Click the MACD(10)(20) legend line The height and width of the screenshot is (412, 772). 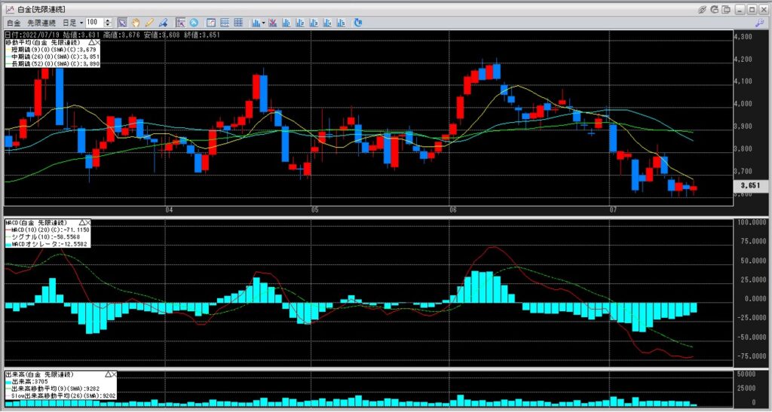coord(47,230)
